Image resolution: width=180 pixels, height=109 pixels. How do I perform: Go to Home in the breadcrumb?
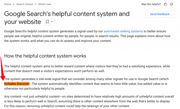(x=8, y=4)
